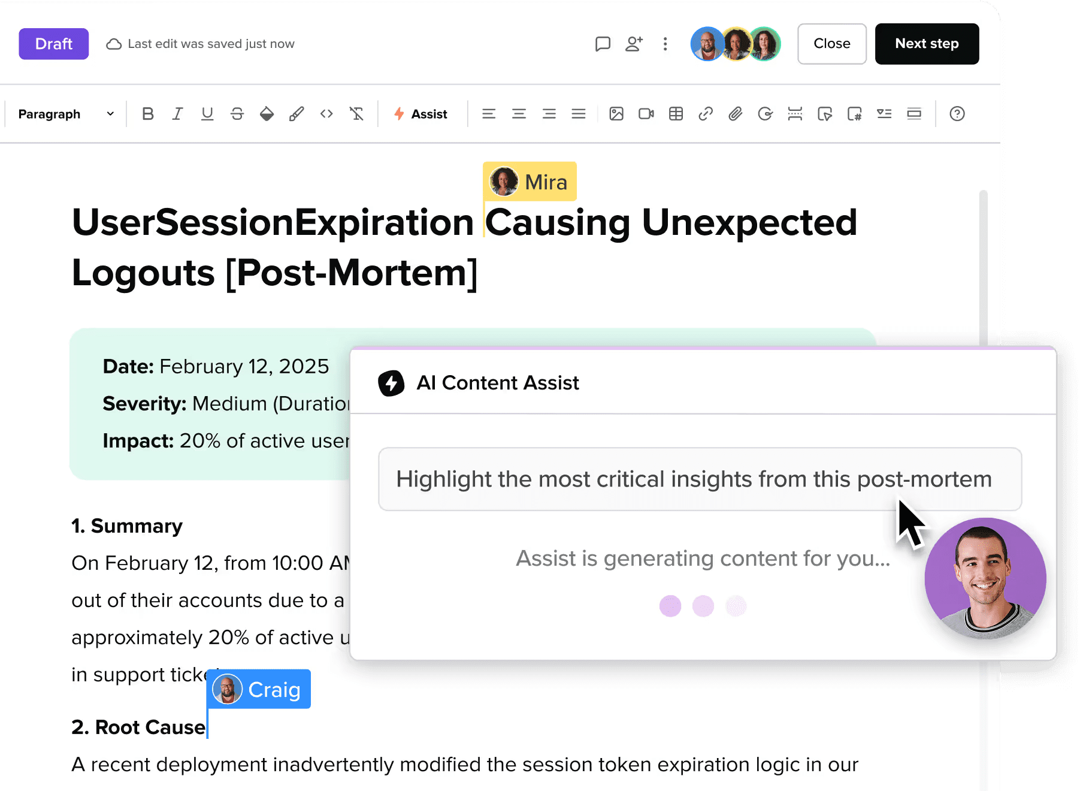
Task: Toggle underline formatting
Action: click(207, 114)
